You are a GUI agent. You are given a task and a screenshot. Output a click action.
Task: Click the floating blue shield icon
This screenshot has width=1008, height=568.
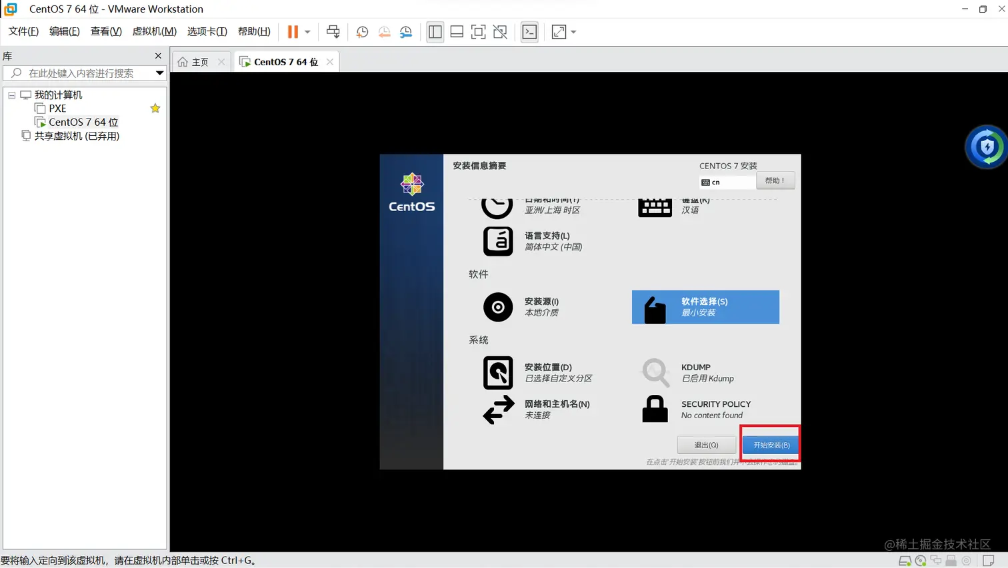pyautogui.click(x=987, y=146)
